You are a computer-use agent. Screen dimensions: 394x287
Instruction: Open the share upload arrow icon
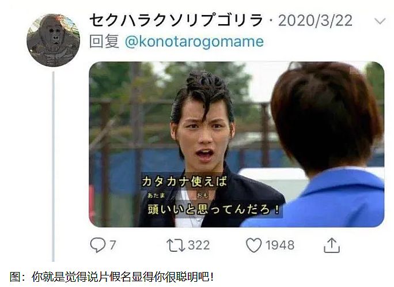pos(332,245)
